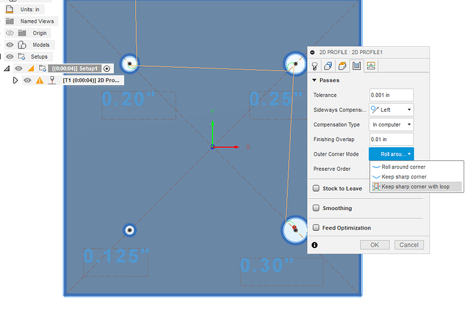This screenshot has height=329, width=476.
Task: Click the Units document icon
Action: pos(10,9)
